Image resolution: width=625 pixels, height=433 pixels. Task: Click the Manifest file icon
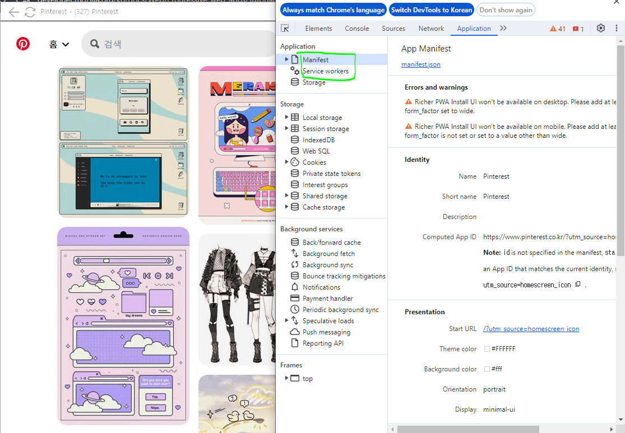pos(295,59)
